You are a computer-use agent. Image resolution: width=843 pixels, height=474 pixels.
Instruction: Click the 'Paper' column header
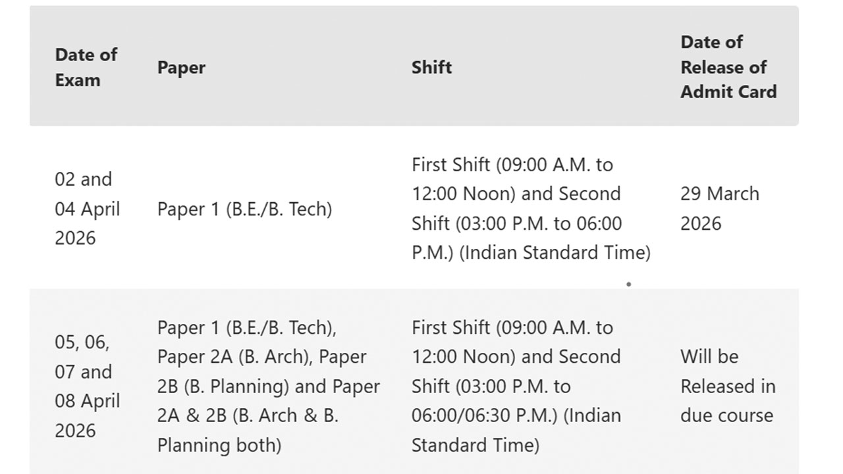(181, 68)
